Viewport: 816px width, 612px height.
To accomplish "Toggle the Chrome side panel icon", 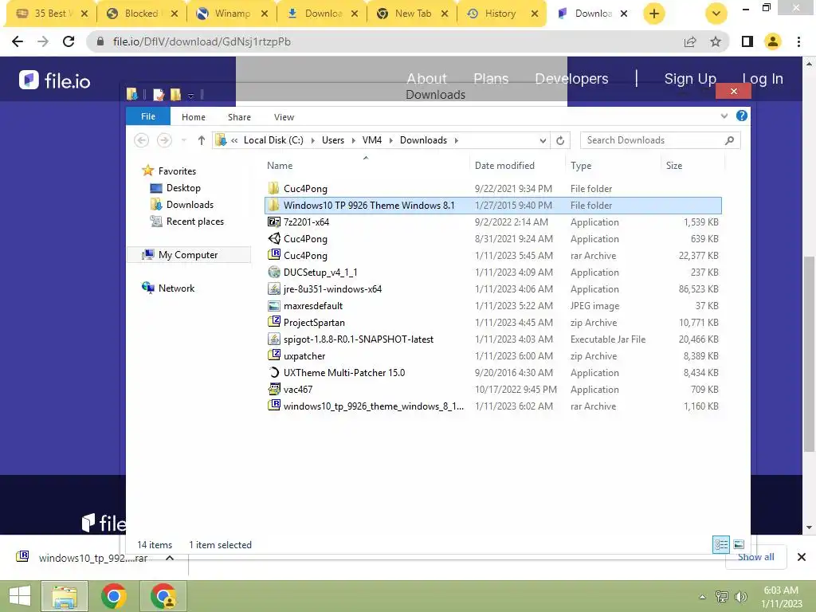I will pos(747,41).
